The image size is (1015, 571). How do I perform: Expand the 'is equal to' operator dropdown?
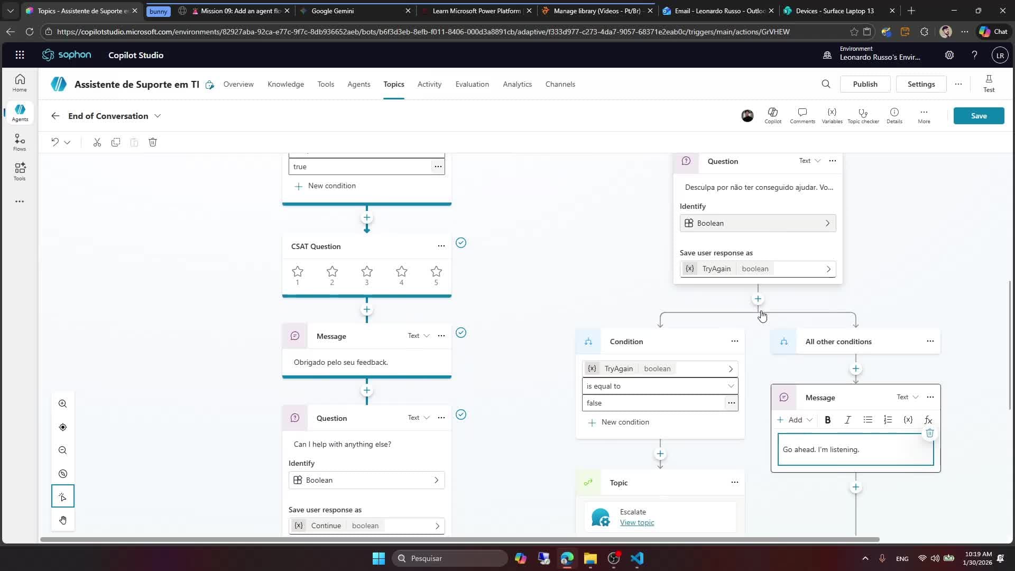(731, 385)
